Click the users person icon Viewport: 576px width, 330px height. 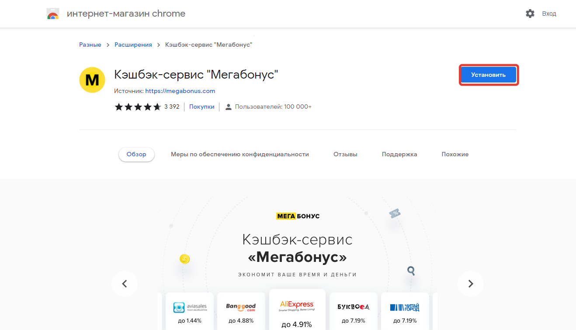(228, 107)
